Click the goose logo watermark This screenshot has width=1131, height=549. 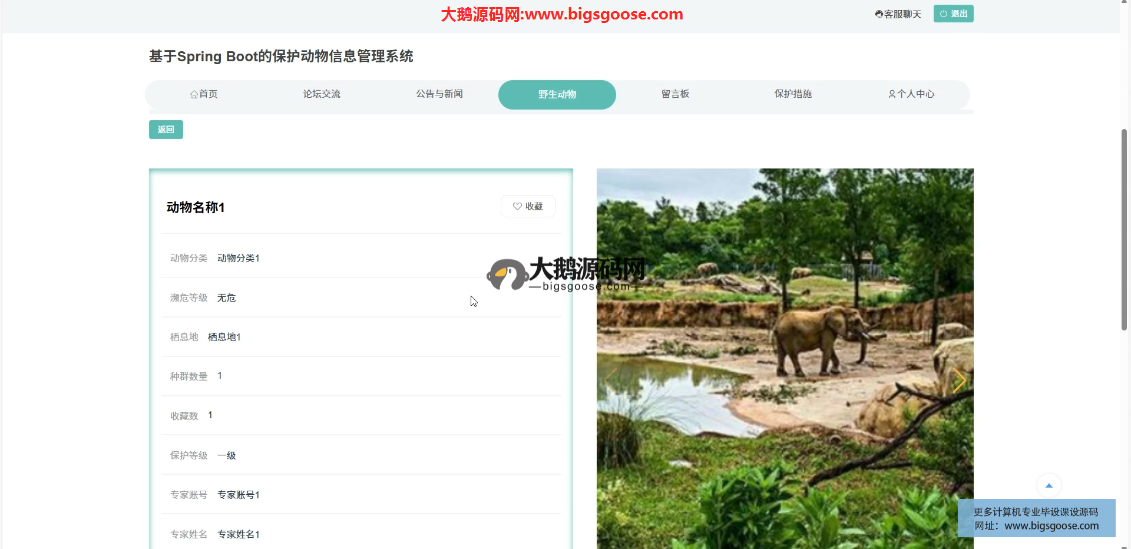click(507, 274)
